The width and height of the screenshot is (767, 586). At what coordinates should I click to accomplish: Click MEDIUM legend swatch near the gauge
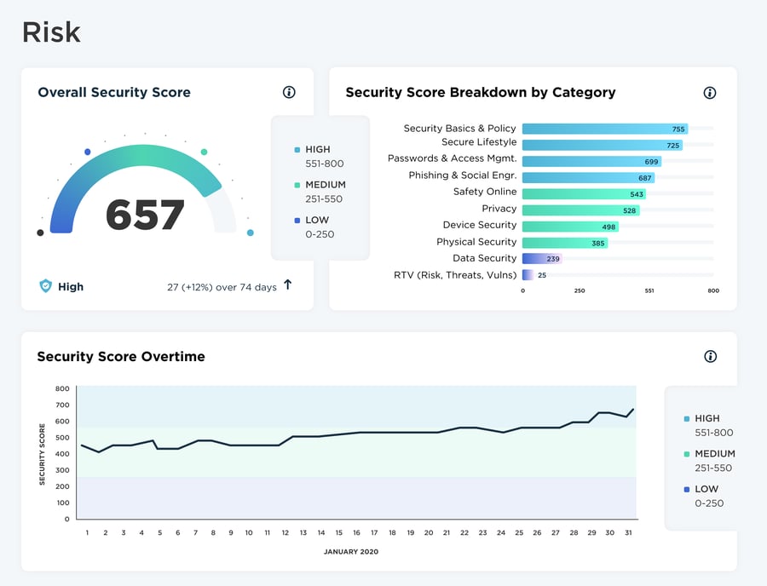pyautogui.click(x=297, y=185)
